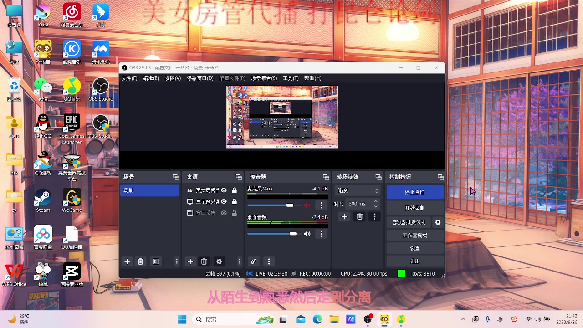Click 退出 to exit OBS
583x328 pixels.
pyautogui.click(x=415, y=261)
